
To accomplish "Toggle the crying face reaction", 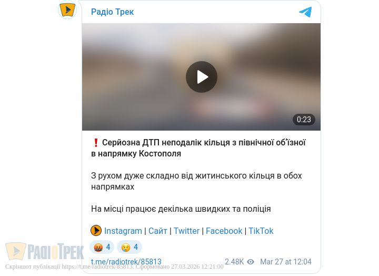I will (129, 247).
